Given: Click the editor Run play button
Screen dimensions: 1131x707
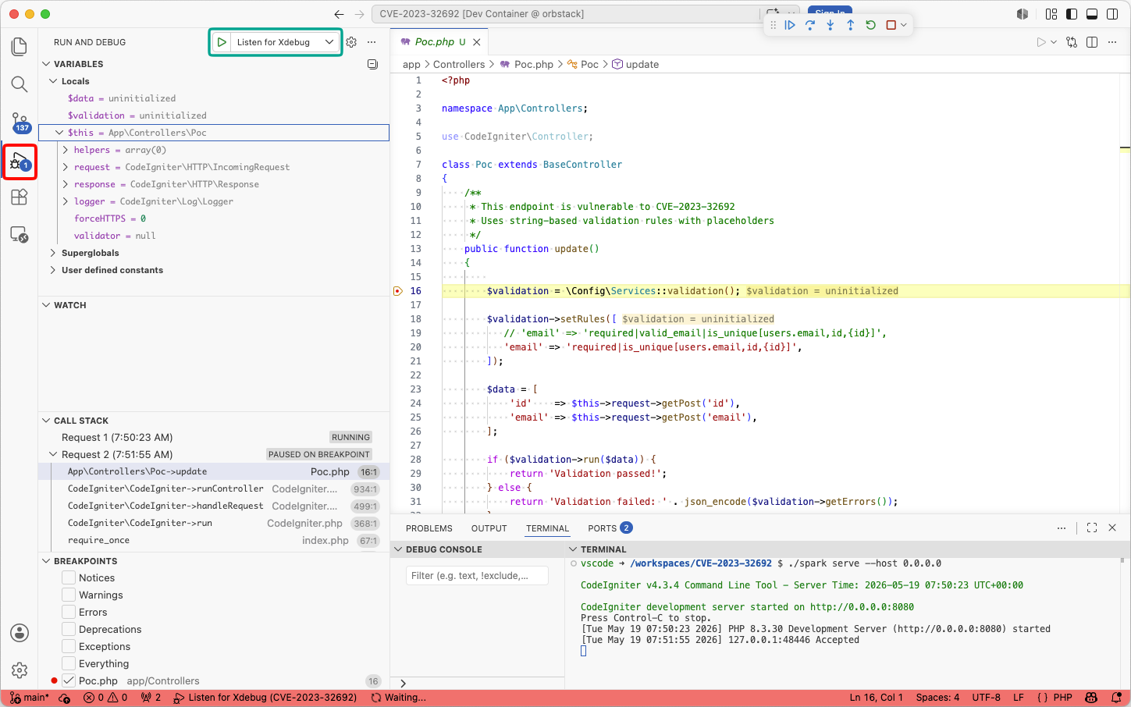Looking at the screenshot, I should pos(1040,42).
